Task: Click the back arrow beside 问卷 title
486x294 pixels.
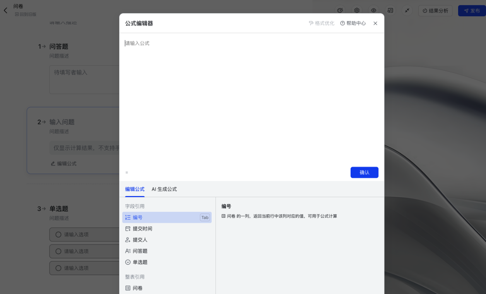Action: tap(5, 10)
